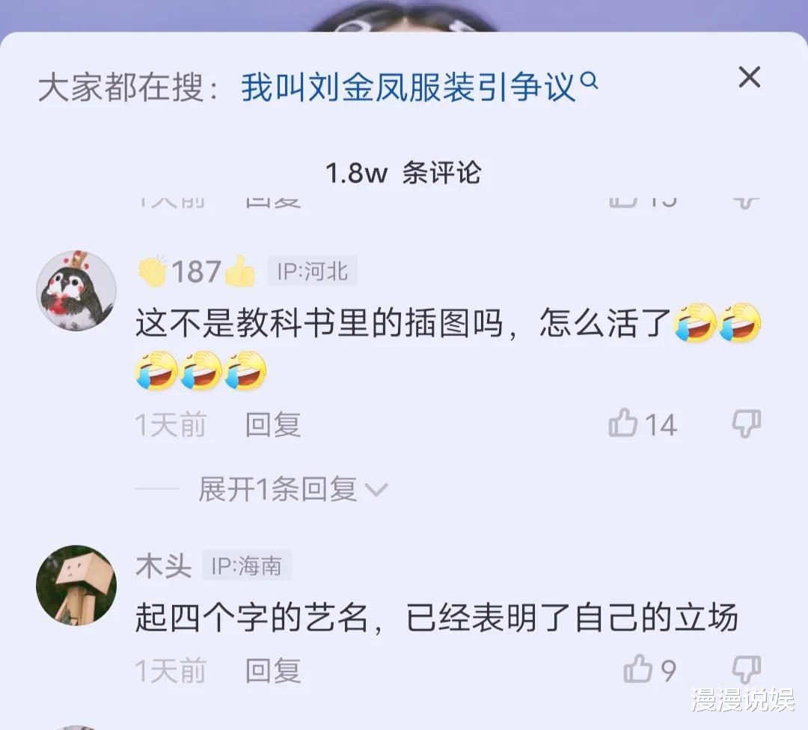This screenshot has height=730, width=808.
Task: Search 我叫刘金凤服装引争议 trending topic
Action: pos(408,87)
